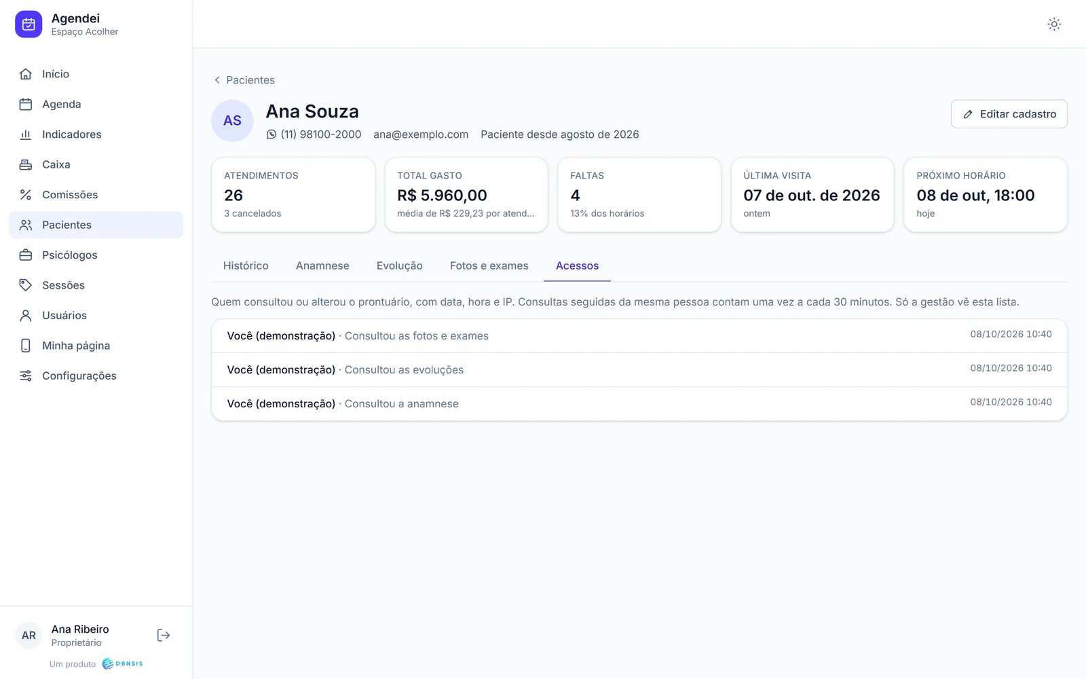Click the Agendei calendar logo icon
The width and height of the screenshot is (1086, 679).
click(x=29, y=24)
